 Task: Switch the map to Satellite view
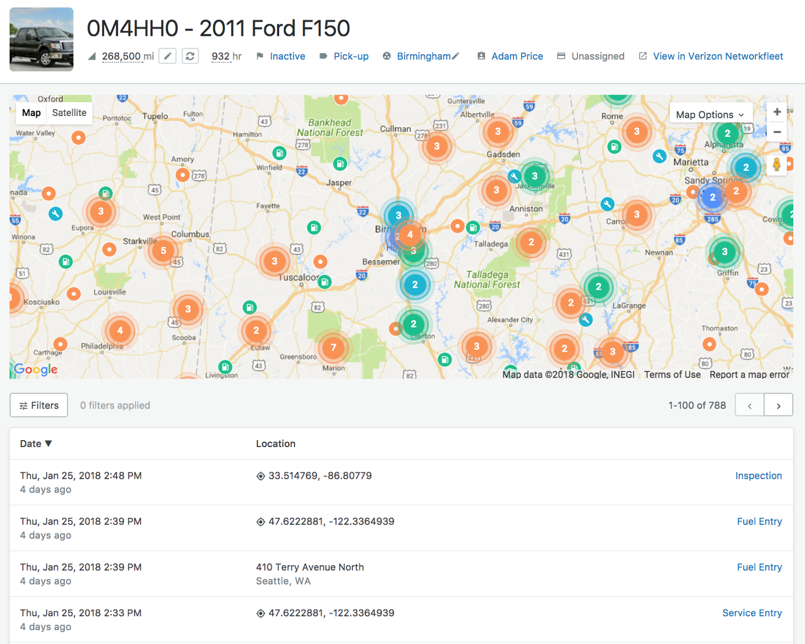click(69, 113)
